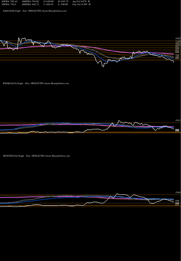
Task: Click the 1240 price label on monthly chart
Action: point(178,192)
